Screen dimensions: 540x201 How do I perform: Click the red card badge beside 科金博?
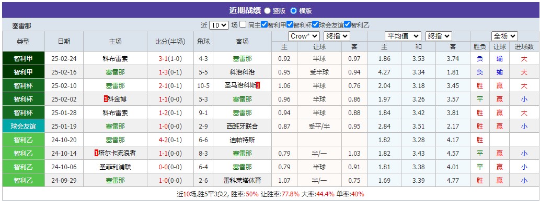pos(106,99)
